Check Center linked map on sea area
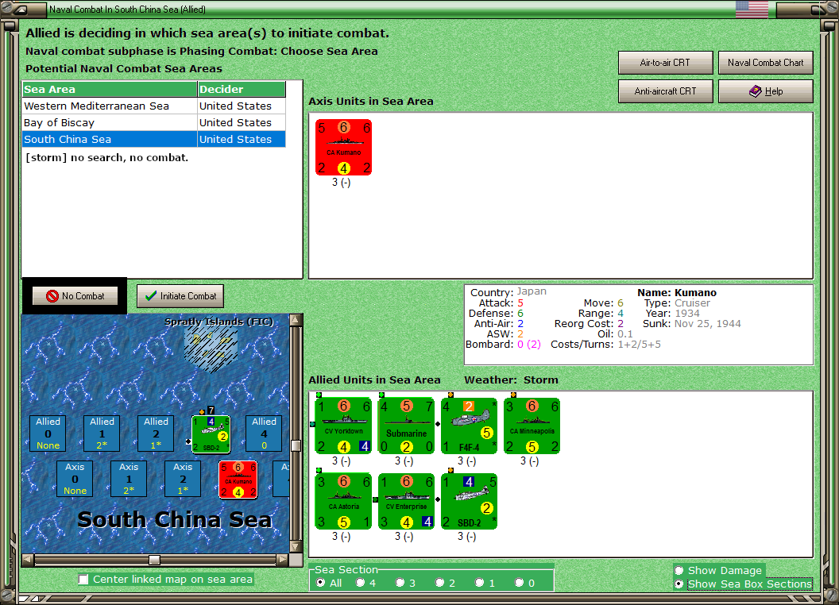The width and height of the screenshot is (839, 605). [83, 580]
